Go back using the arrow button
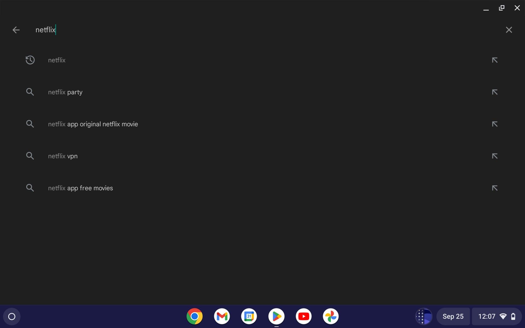Image resolution: width=525 pixels, height=328 pixels. pos(16,30)
